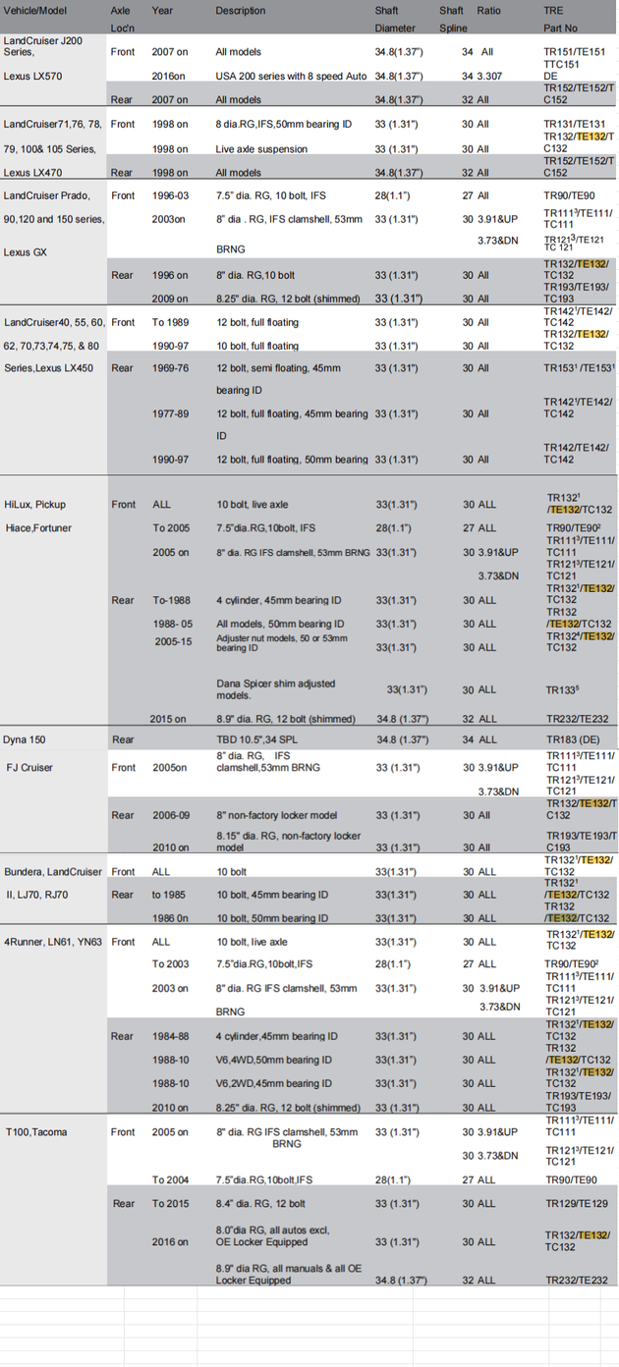Screen dimensions: 619x1367
Task: Select the Bundera, LandCruiser vehicle cell
Action: pyautogui.click(x=53, y=871)
